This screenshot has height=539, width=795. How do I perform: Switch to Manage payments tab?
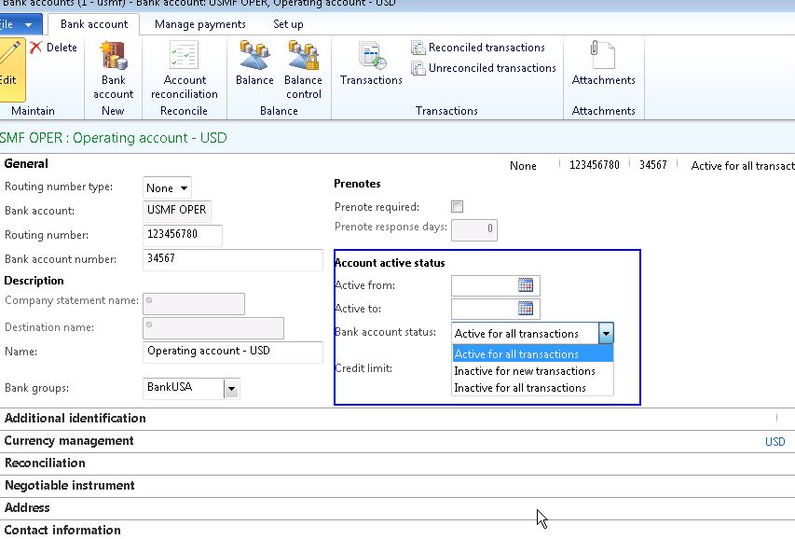click(200, 24)
